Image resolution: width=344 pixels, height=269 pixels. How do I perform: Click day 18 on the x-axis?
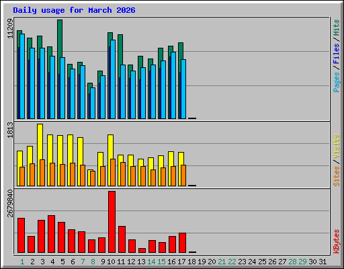tap(191, 262)
